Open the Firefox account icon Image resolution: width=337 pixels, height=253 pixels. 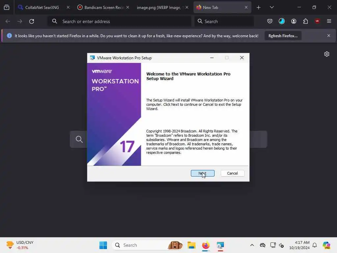pos(294,21)
